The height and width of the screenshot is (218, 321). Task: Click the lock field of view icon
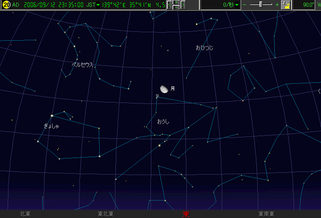pyautogui.click(x=286, y=5)
